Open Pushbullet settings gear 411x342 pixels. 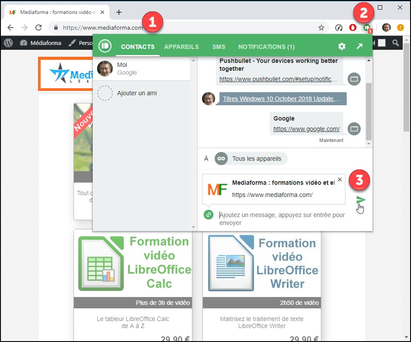tap(342, 47)
